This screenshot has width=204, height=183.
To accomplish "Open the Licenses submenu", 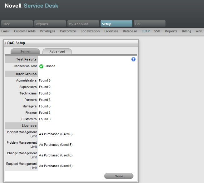I will (111, 31).
